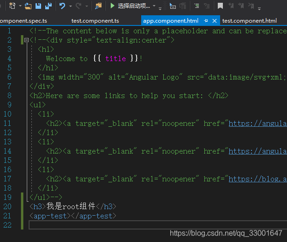Pin the app.component.html tab
Screen dimensions: 287x242
click(206, 21)
